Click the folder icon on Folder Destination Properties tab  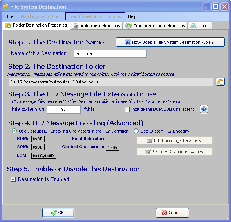[8, 25]
